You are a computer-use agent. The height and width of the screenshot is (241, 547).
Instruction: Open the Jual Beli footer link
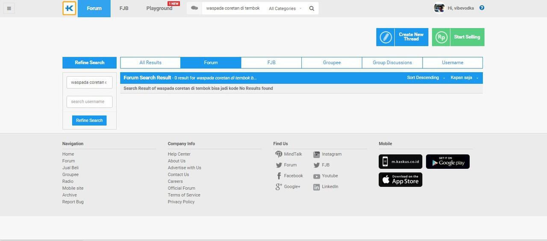pyautogui.click(x=71, y=168)
